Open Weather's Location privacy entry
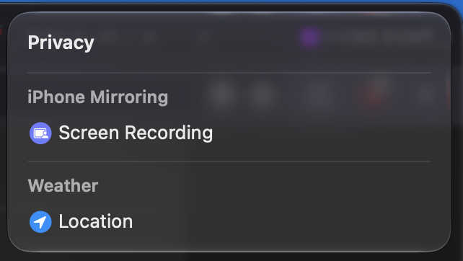463x261 pixels. point(229,222)
